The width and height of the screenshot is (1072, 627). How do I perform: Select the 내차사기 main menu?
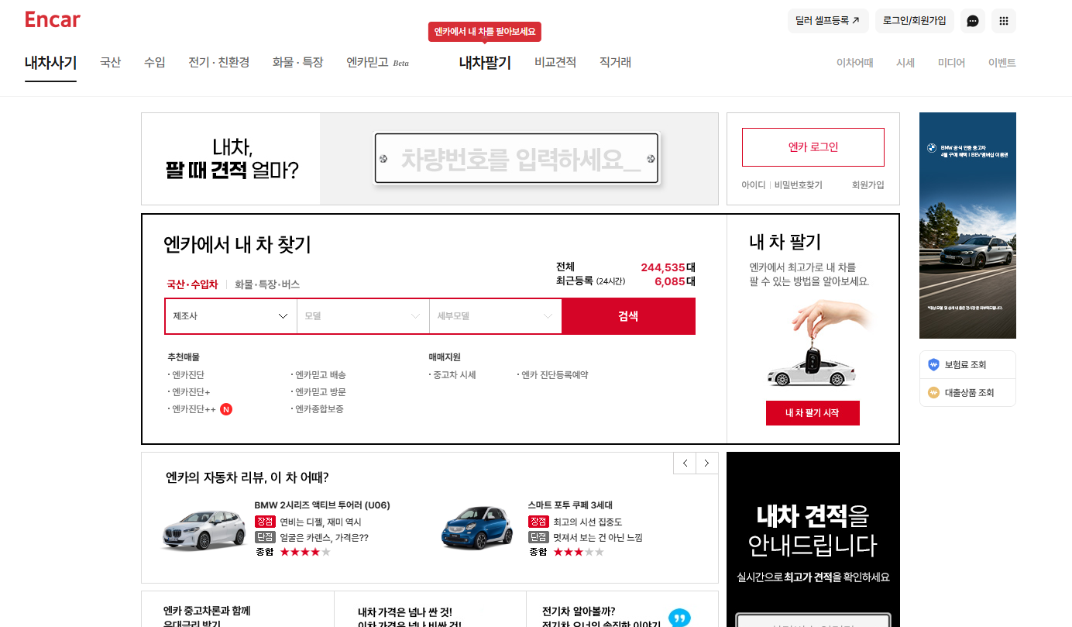(50, 63)
